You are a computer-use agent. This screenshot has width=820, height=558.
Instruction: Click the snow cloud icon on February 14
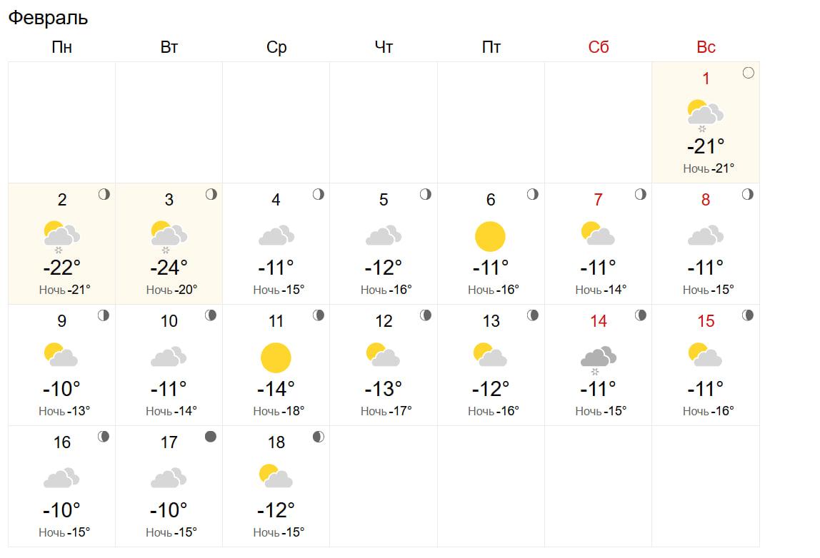(599, 358)
